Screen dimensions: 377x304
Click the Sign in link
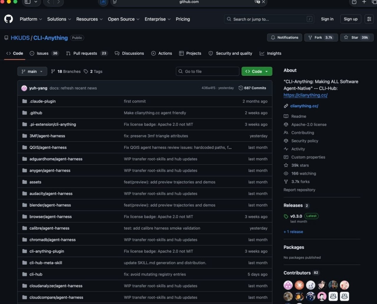[327, 19]
